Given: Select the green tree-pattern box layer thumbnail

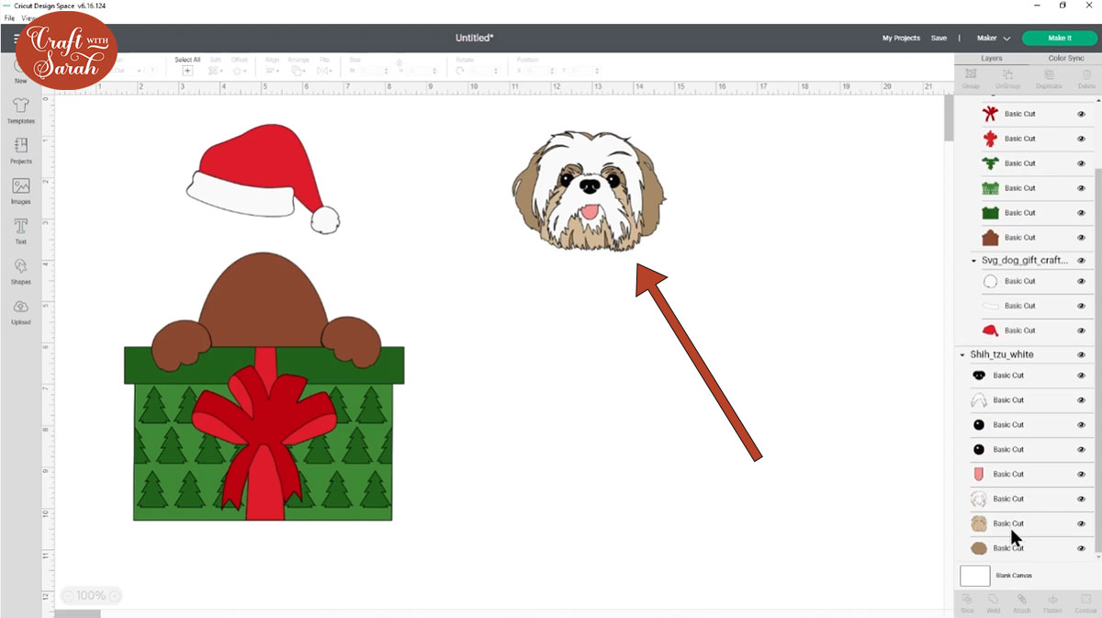Looking at the screenshot, I should pyautogui.click(x=990, y=188).
